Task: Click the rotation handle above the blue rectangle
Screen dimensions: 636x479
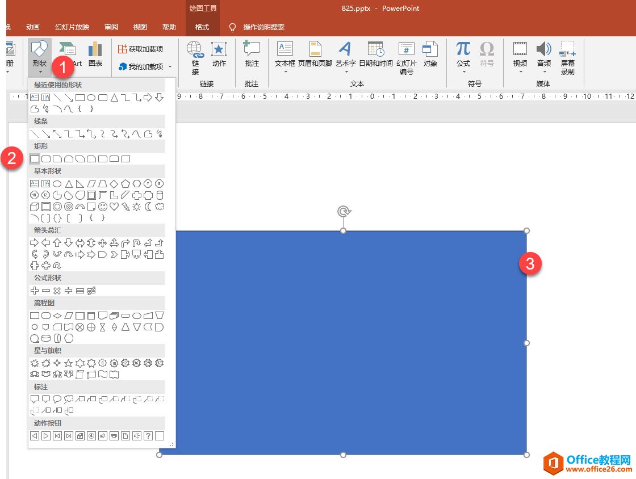Action: 344,212
